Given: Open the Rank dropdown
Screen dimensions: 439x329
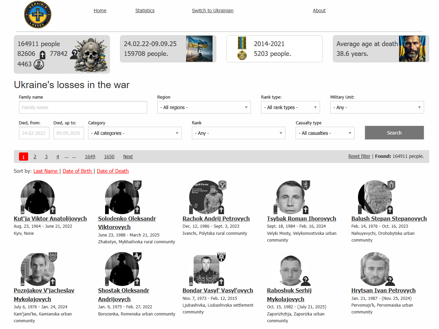Looking at the screenshot, I should tap(239, 133).
